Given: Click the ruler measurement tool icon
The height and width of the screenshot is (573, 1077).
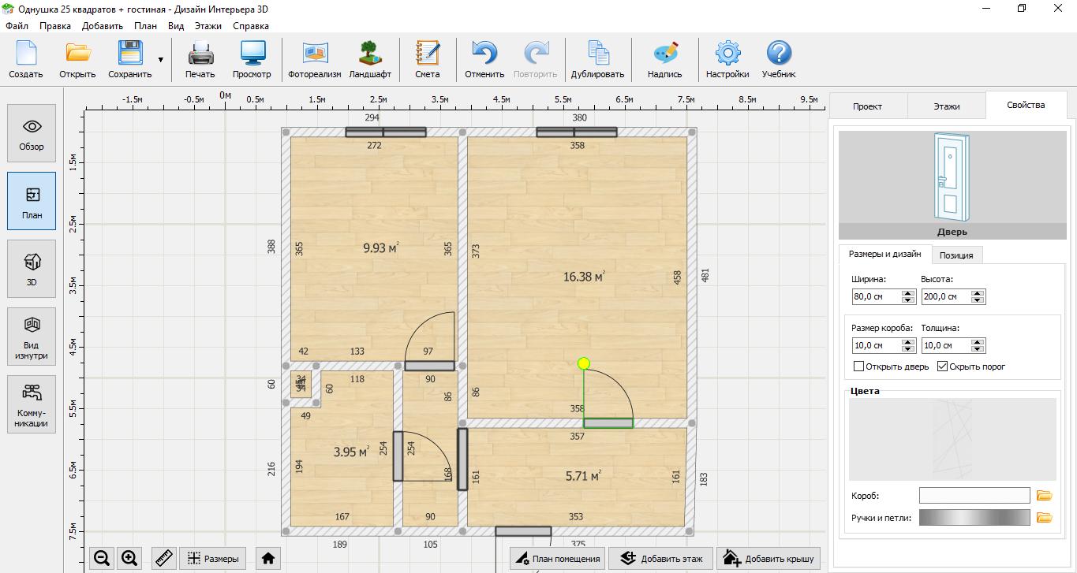Looking at the screenshot, I should (x=163, y=559).
